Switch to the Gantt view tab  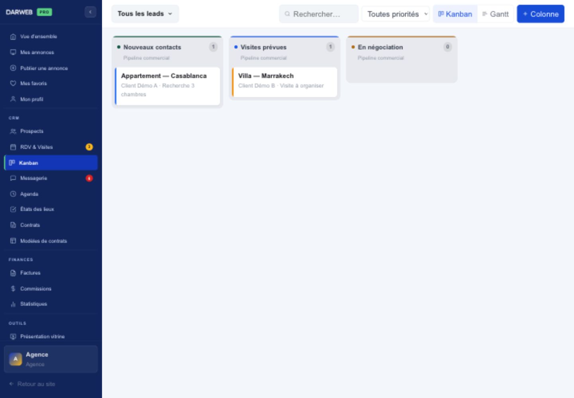(x=495, y=14)
